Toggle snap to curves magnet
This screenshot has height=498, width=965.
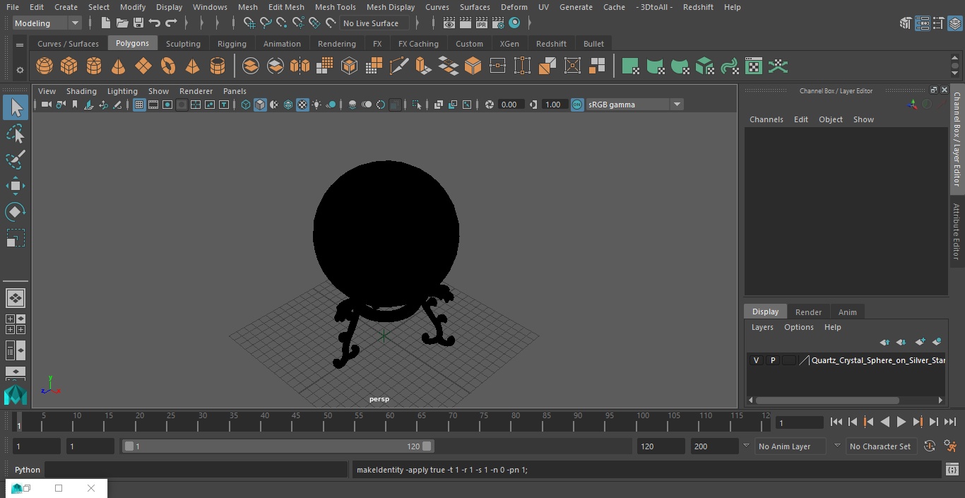(x=266, y=23)
